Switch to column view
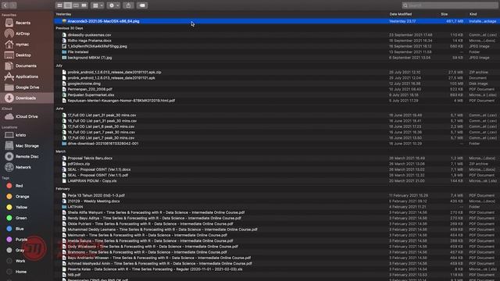This screenshot has height=281, width=500. click(x=76, y=5)
